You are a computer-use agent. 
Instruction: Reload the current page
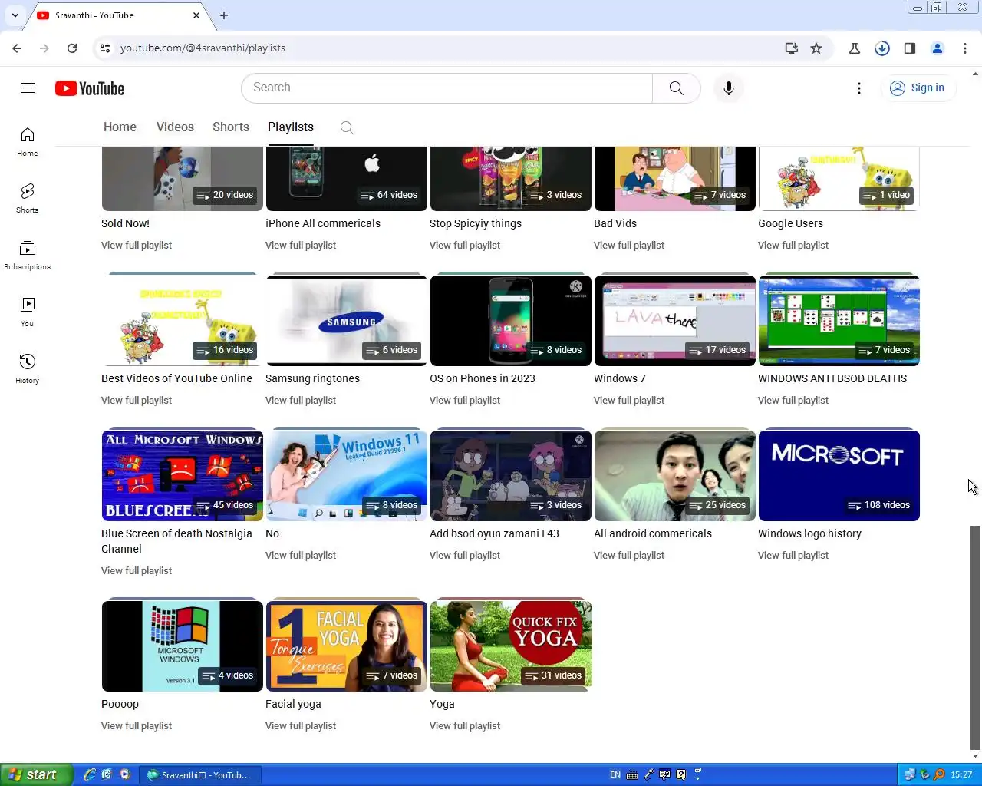[72, 48]
